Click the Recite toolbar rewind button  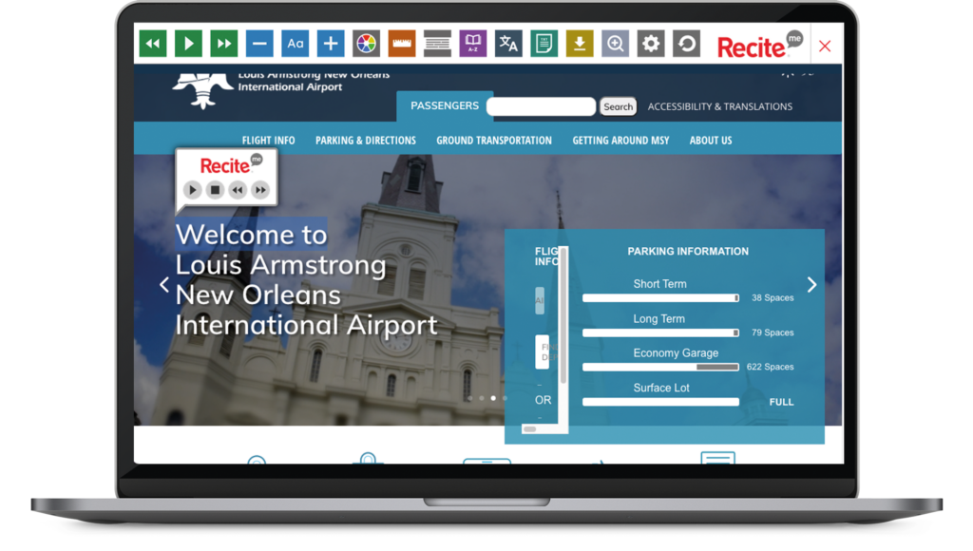(x=153, y=44)
